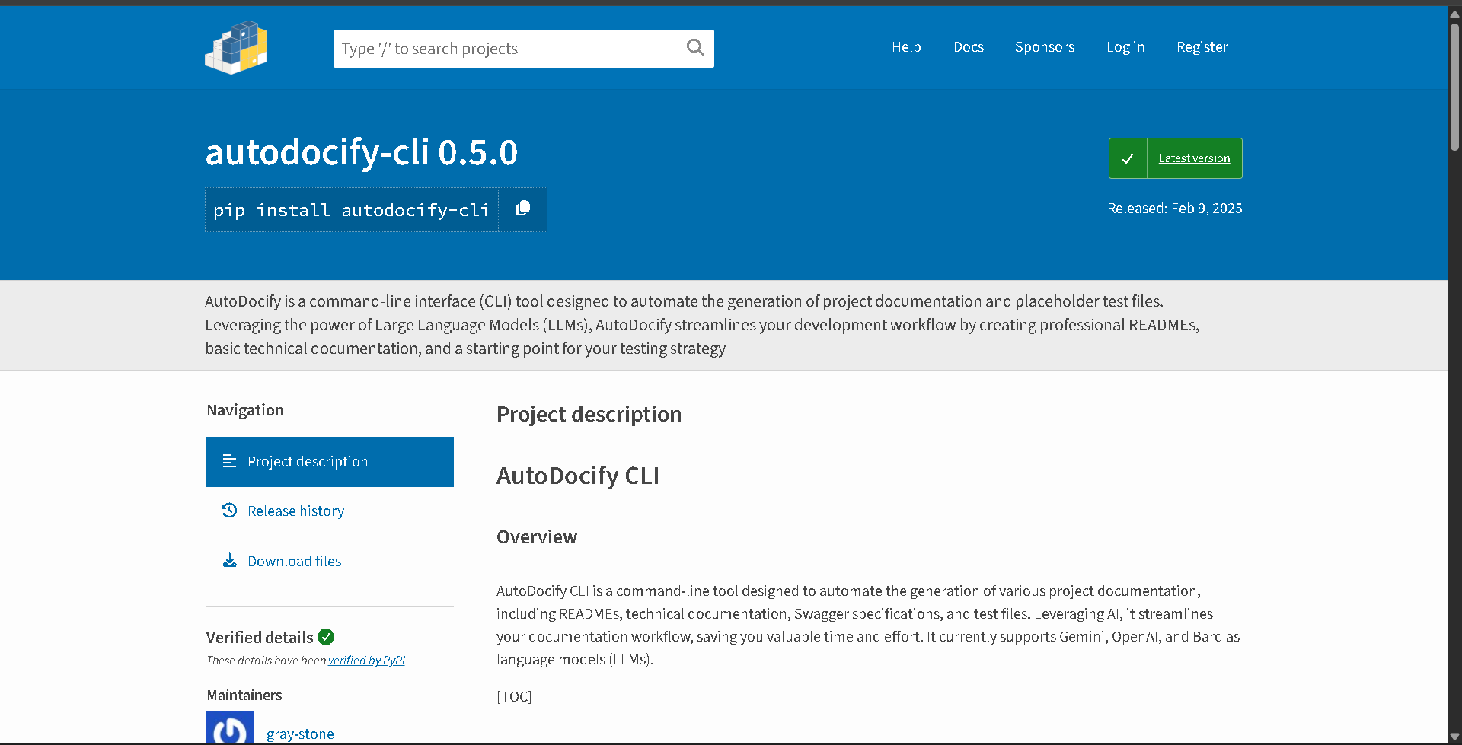
Task: Click the PyPI logo in the header
Action: [236, 47]
